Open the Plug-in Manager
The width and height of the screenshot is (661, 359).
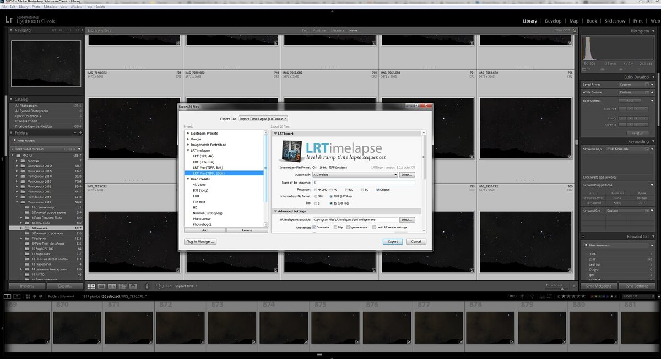pos(201,241)
